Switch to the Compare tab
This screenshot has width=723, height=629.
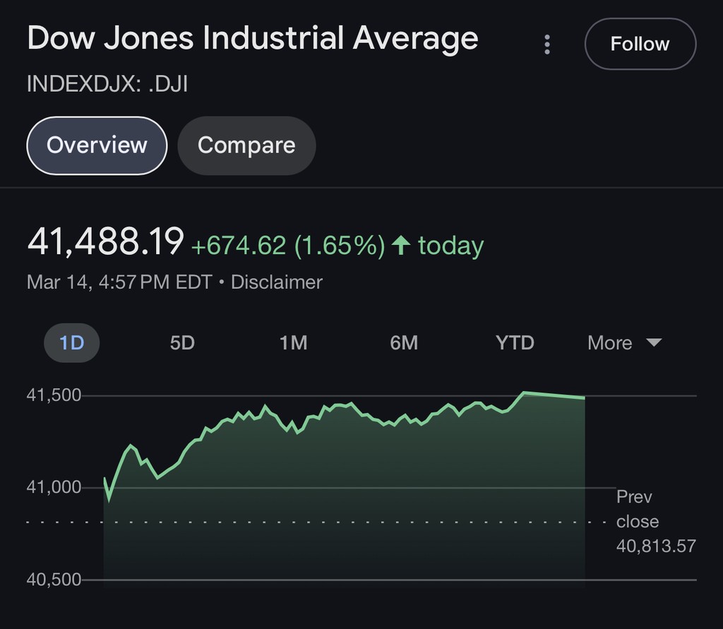pos(246,145)
